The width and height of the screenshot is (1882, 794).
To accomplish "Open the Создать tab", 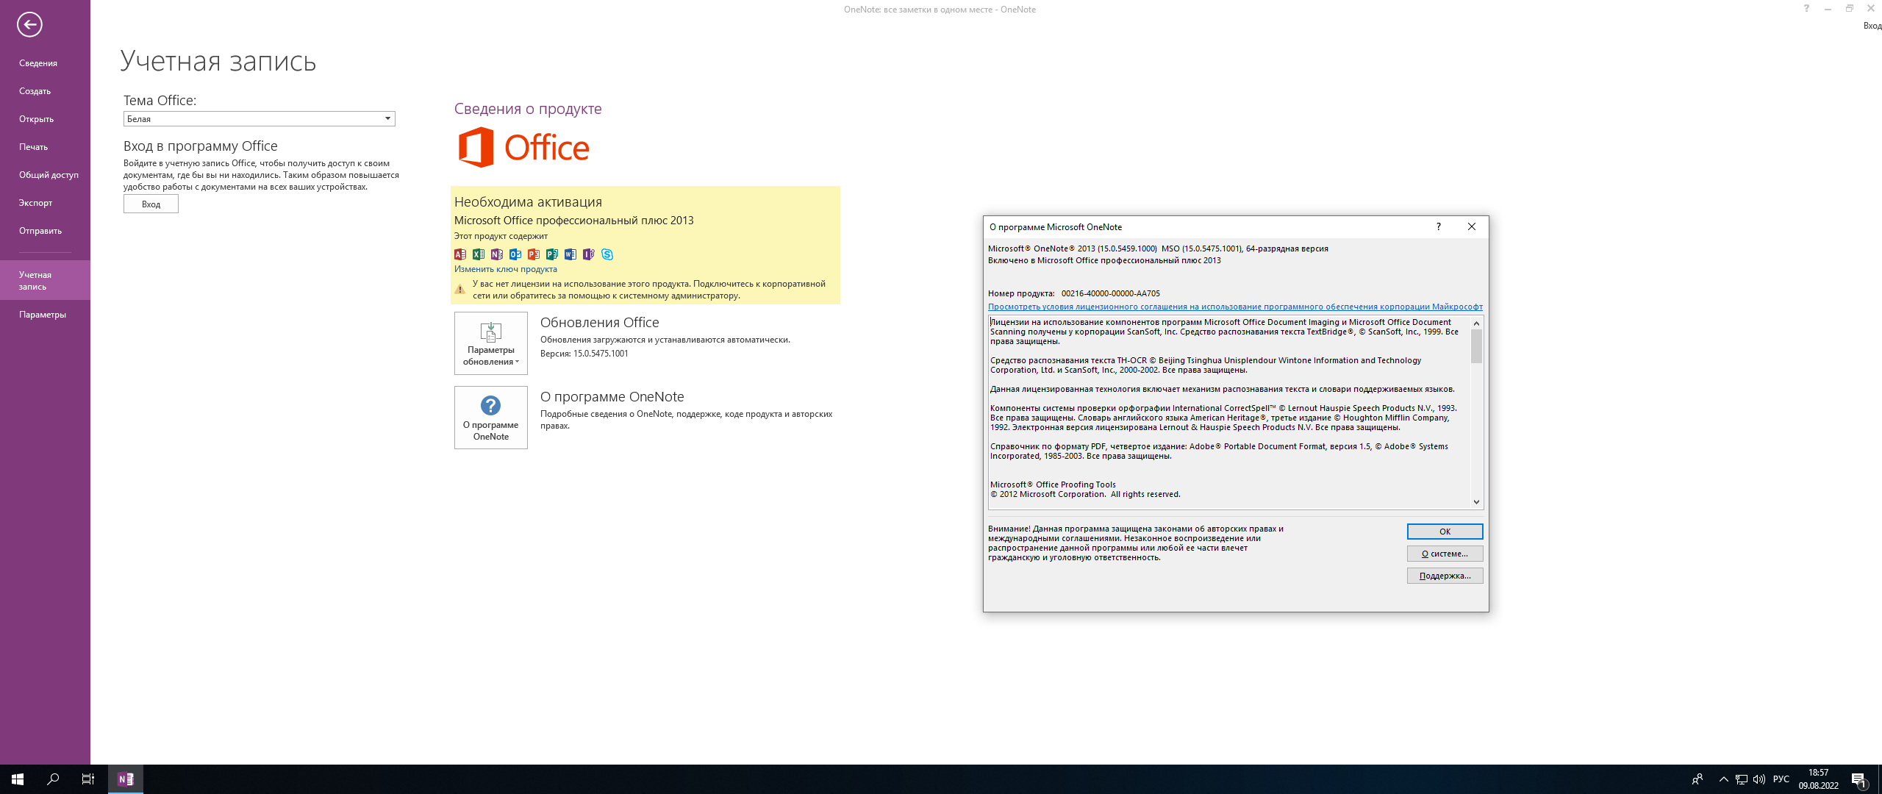I will 45,91.
